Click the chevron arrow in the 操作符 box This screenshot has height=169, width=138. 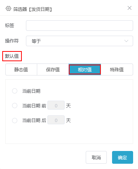126,41
